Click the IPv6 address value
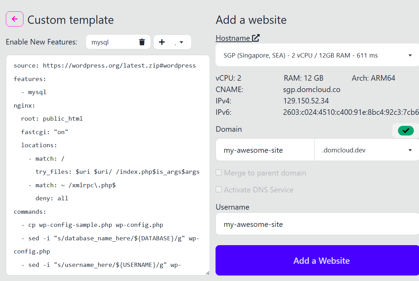The height and width of the screenshot is (281, 419). point(350,112)
